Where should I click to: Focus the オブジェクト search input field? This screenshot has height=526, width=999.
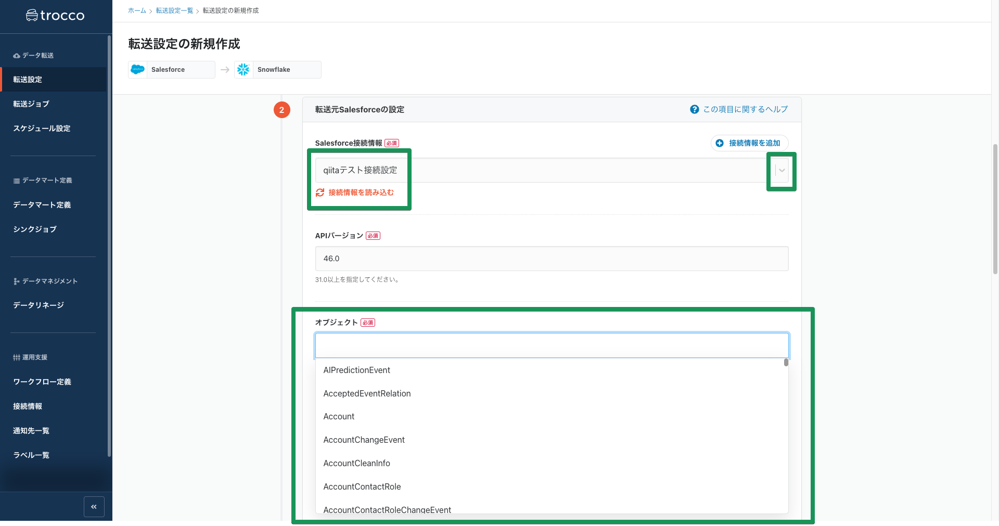(x=552, y=345)
